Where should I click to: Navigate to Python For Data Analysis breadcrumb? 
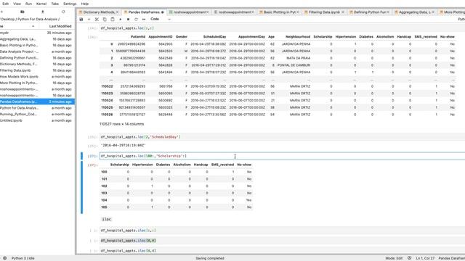pos(37,20)
